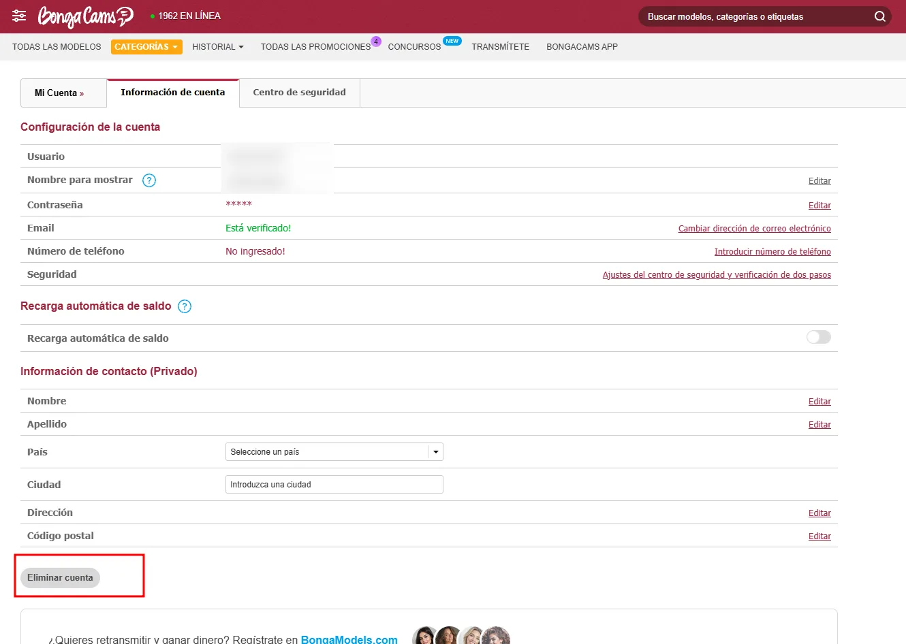This screenshot has width=906, height=644.
Task: Click Editar in the Apellido row
Action: pyautogui.click(x=819, y=425)
